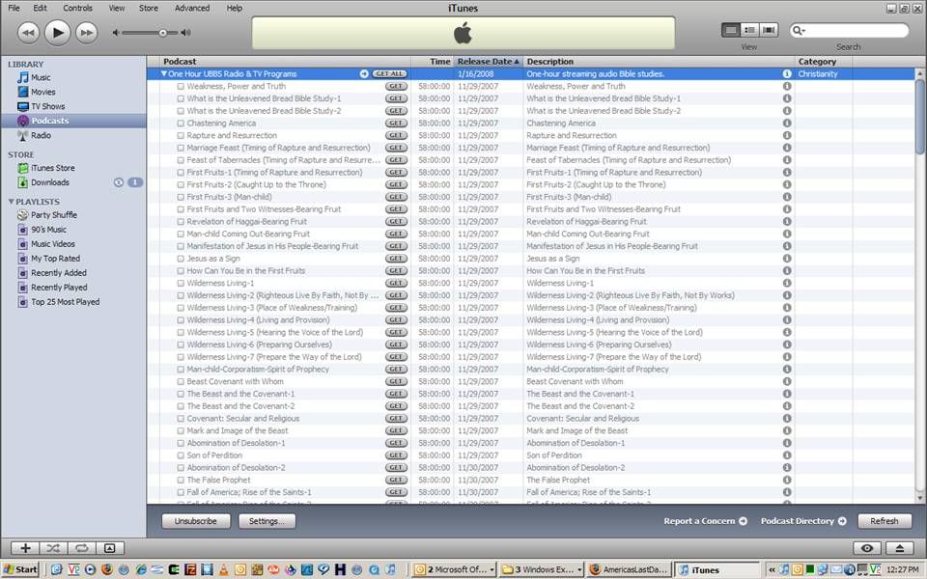Check the Wilderness Living-1 checkbox
This screenshot has width=927, height=579.
181,283
